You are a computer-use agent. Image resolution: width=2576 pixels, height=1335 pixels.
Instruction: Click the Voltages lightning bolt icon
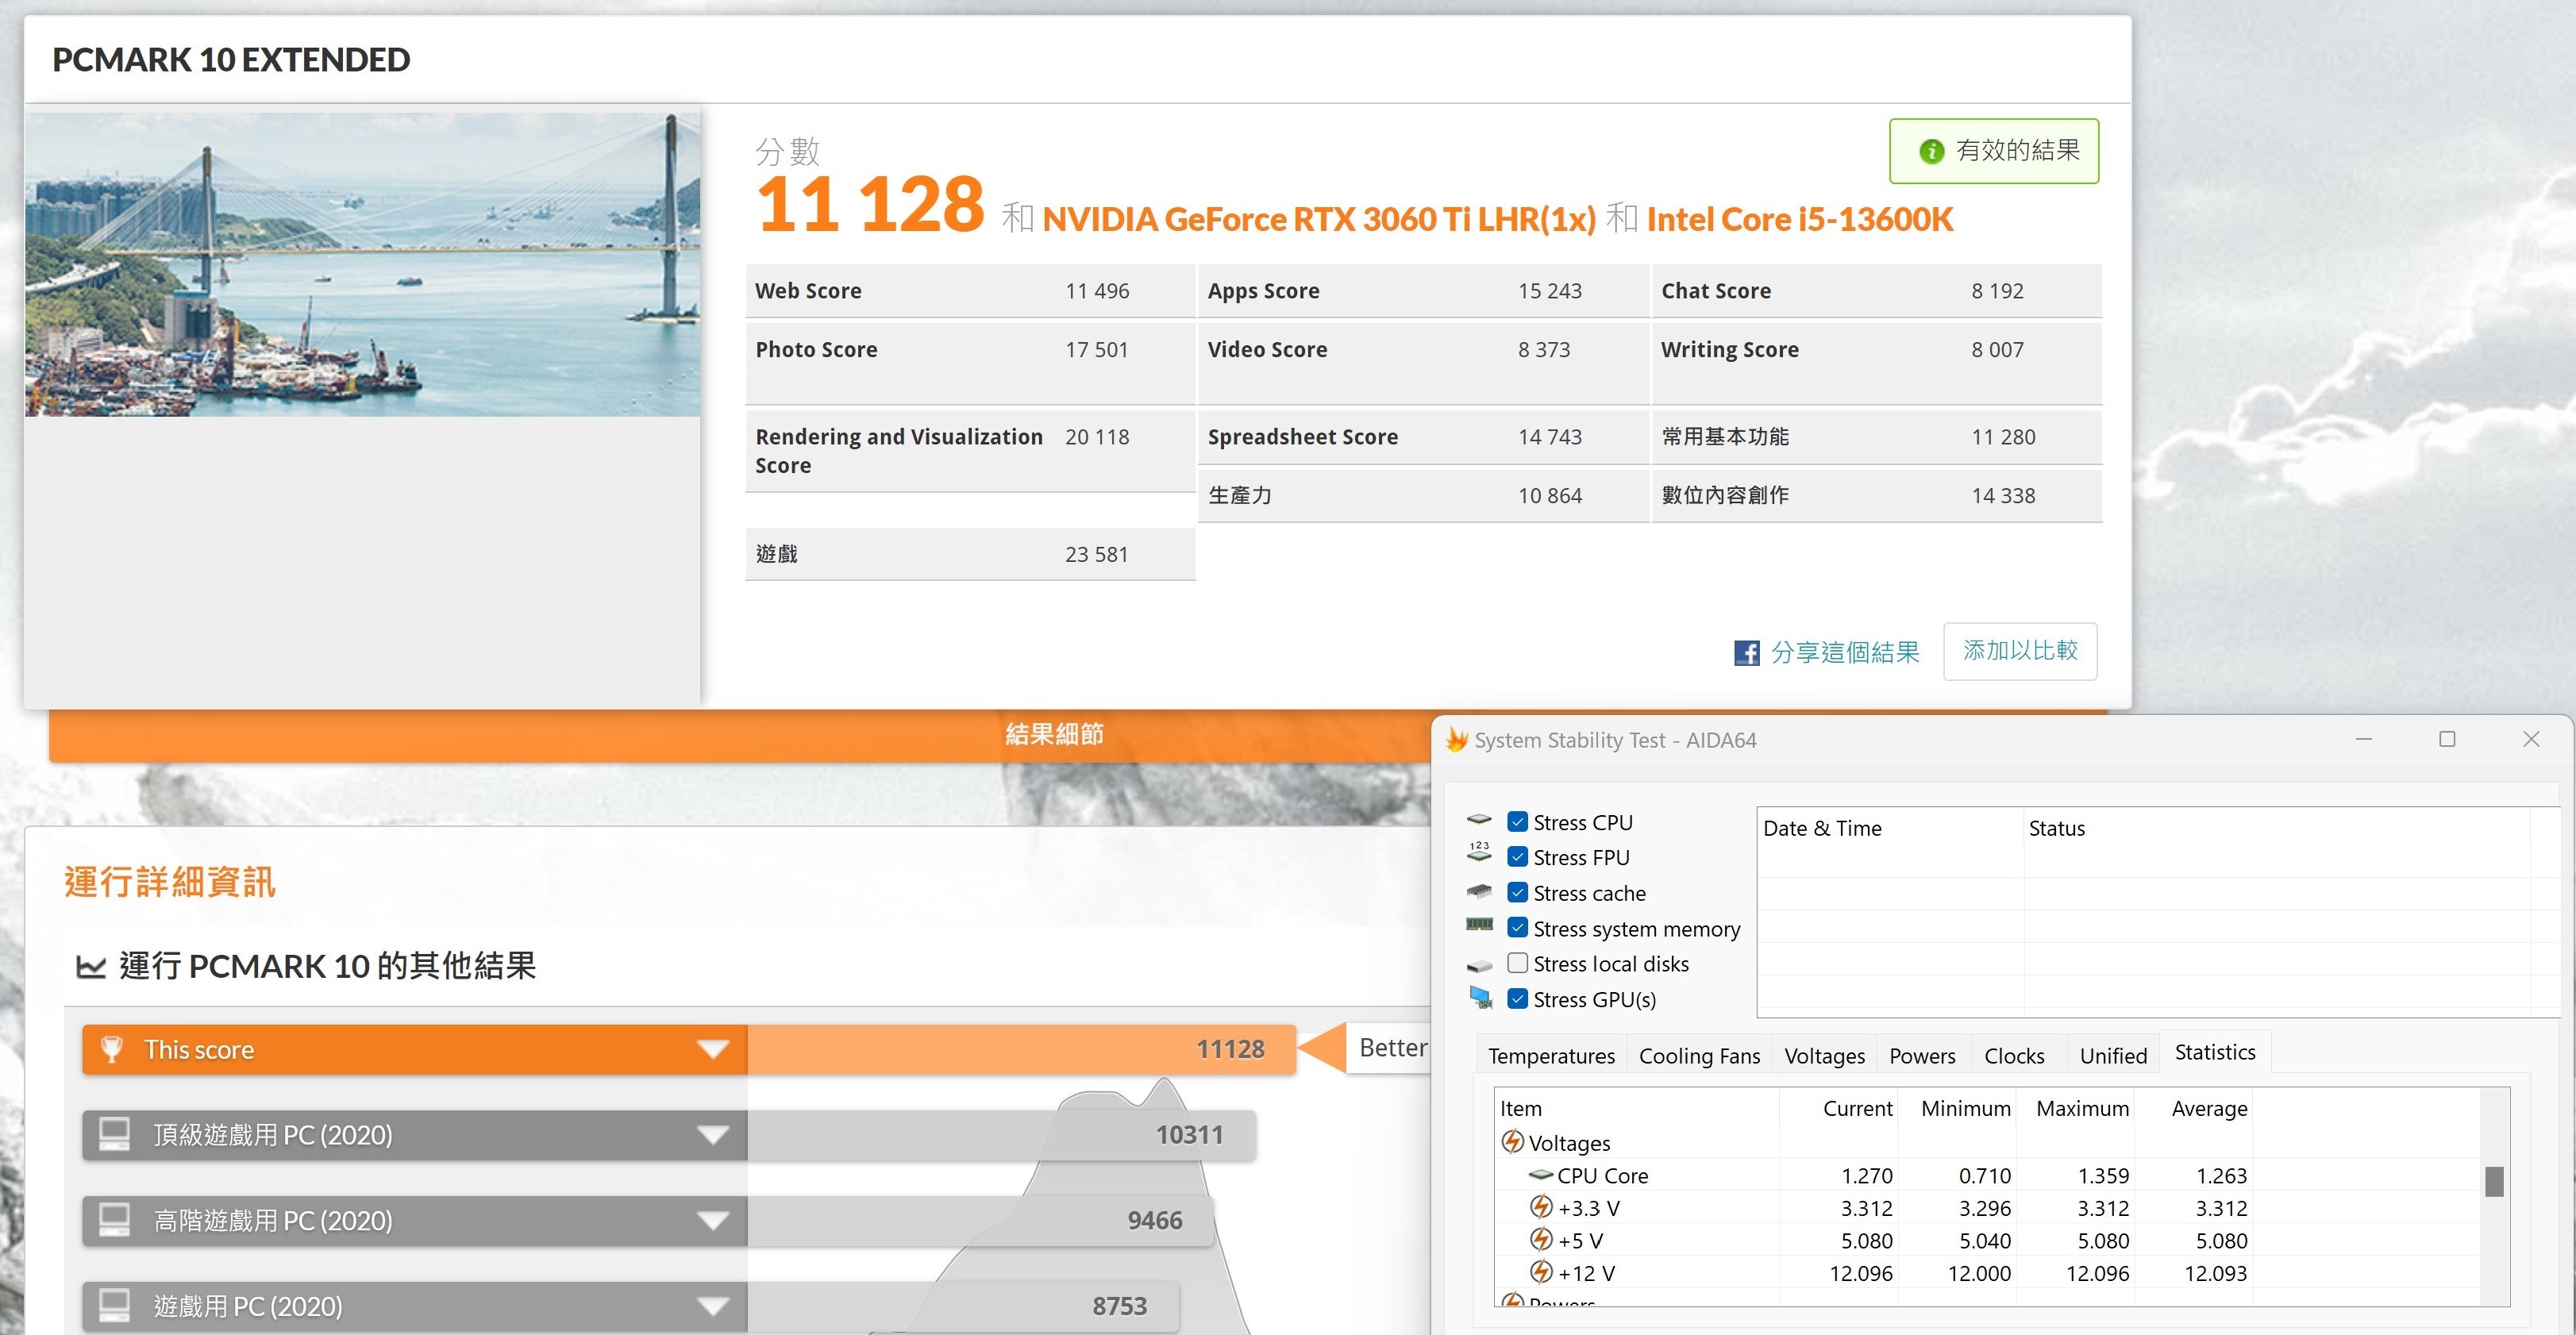tap(1512, 1142)
